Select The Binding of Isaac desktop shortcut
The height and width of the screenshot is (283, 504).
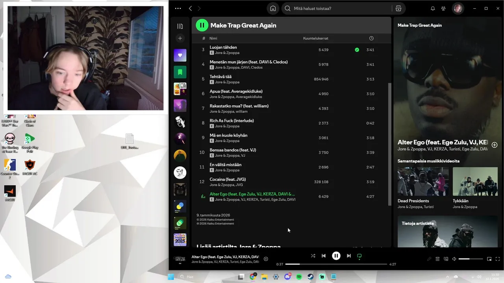point(10,143)
